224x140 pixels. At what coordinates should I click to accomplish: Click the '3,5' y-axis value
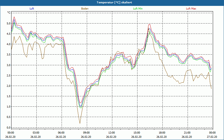(9, 55)
